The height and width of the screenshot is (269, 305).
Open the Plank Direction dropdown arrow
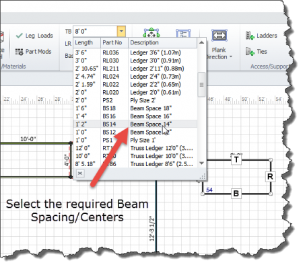pos(231,57)
